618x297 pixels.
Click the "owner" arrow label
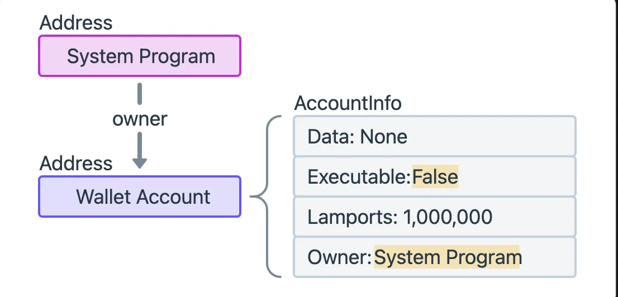click(140, 119)
